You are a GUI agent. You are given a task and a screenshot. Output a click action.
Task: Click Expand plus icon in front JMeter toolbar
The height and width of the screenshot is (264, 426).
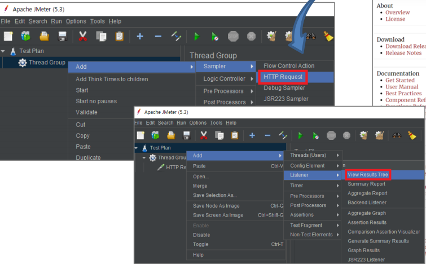pos(252,135)
